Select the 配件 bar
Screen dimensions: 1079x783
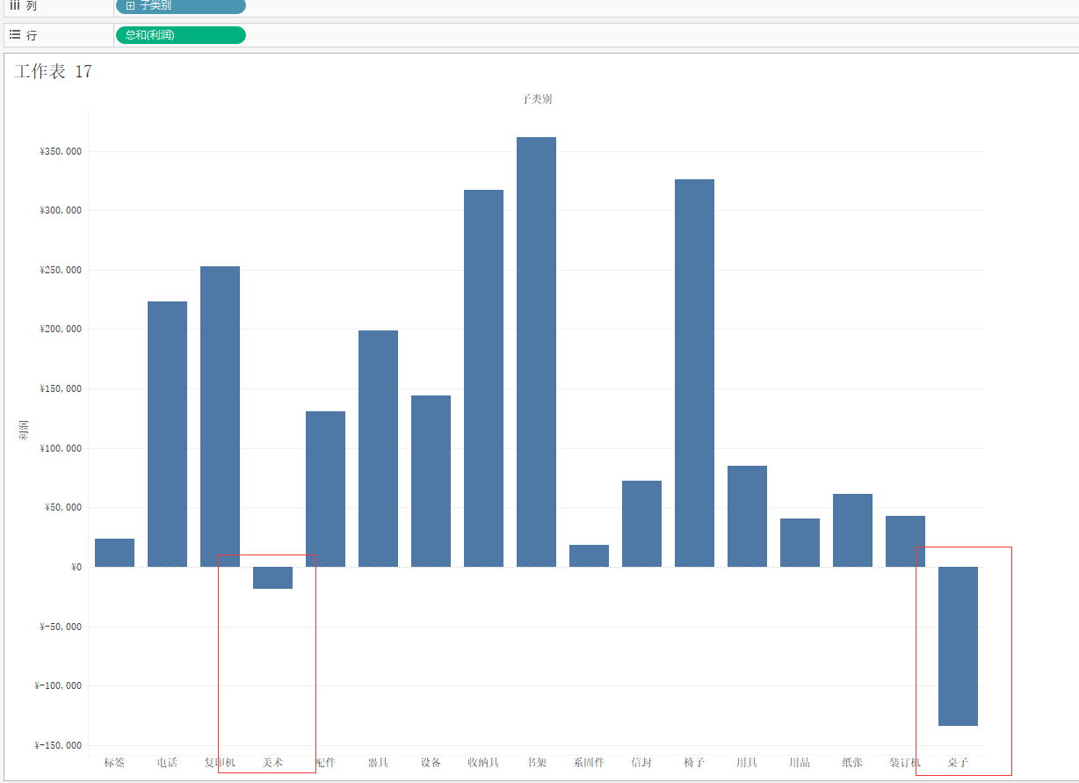click(325, 489)
